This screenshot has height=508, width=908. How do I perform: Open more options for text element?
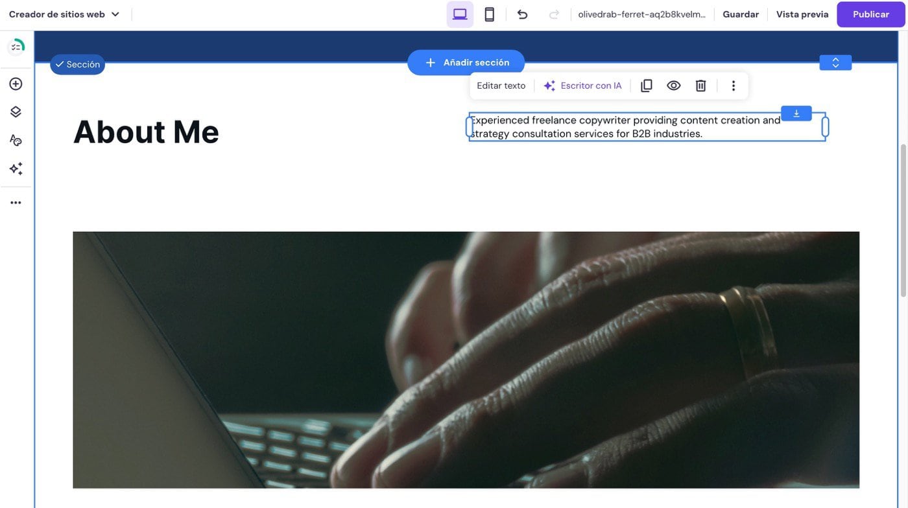coord(734,86)
